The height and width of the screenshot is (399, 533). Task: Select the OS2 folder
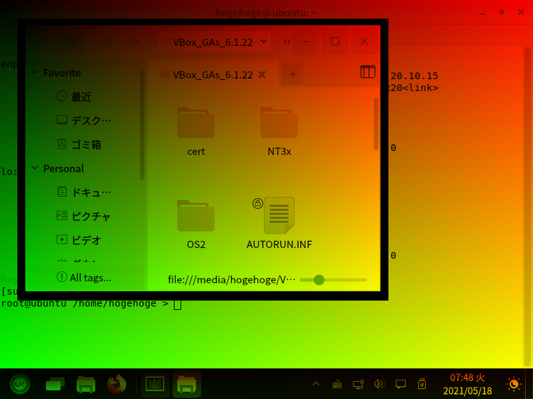click(196, 225)
